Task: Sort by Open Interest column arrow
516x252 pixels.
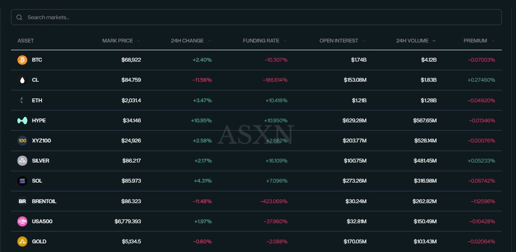Action: (364, 41)
